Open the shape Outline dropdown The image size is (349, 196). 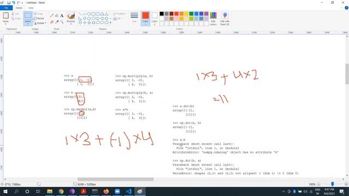coord(120,14)
